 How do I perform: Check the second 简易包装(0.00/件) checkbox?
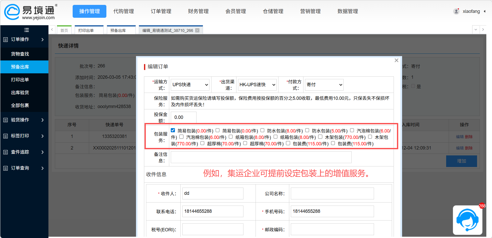point(218,130)
